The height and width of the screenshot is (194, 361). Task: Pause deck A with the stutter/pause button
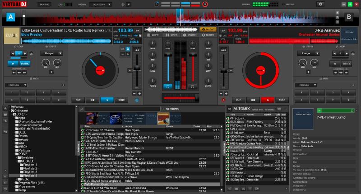(x=93, y=100)
